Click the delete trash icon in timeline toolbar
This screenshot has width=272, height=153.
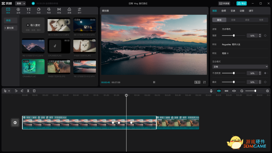coord(34,91)
